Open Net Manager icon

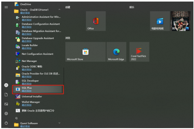point(18,61)
